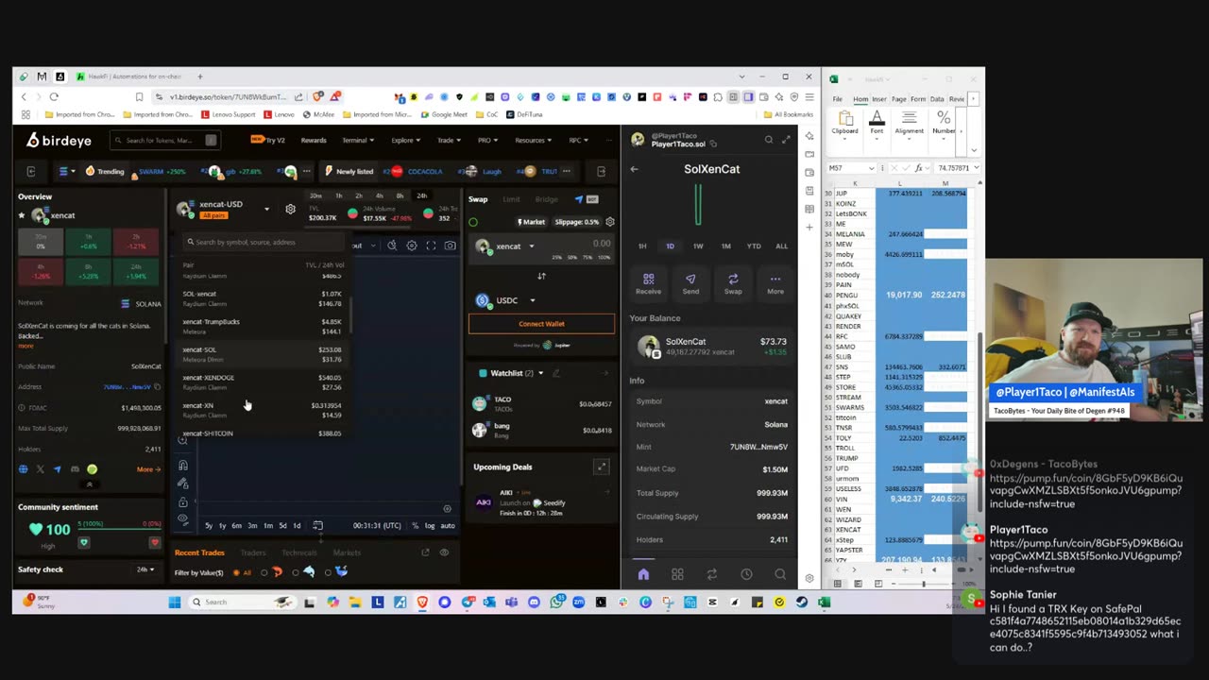Click the zoom-in tool on chart toolbar

tap(183, 441)
